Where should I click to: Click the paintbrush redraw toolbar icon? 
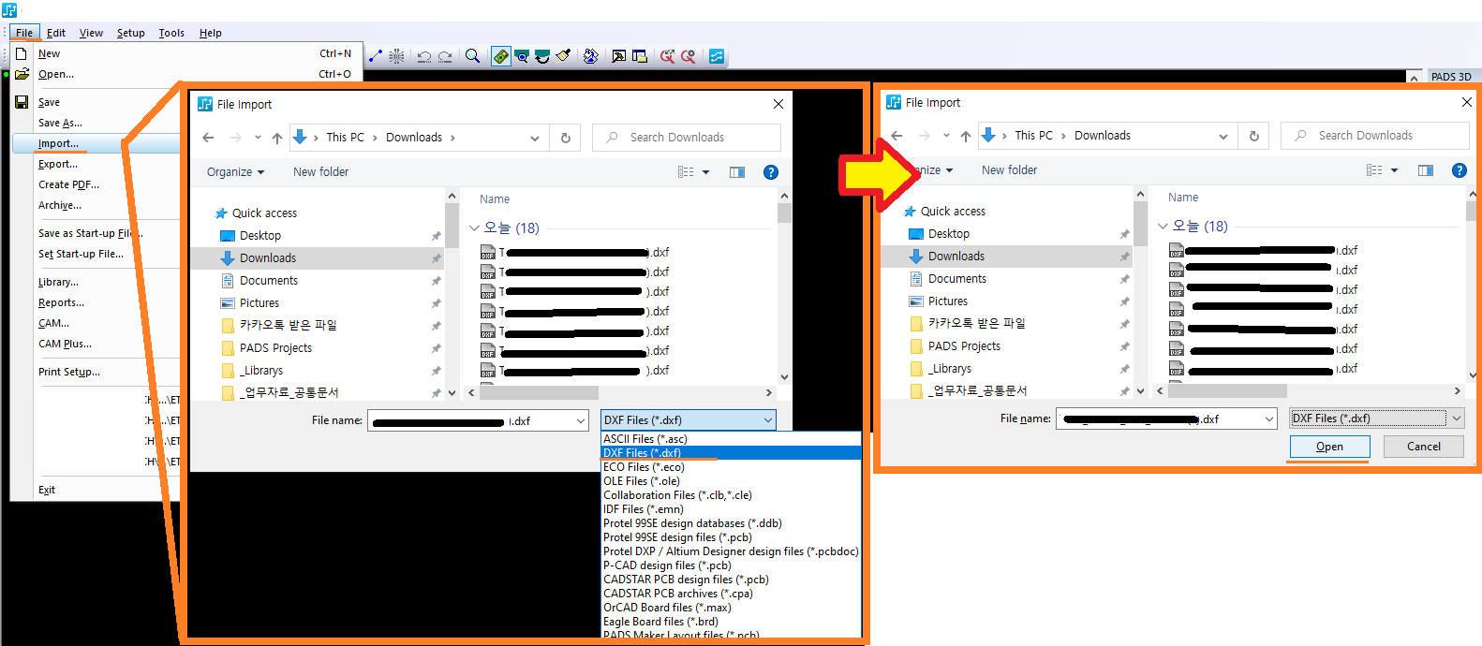[x=563, y=56]
